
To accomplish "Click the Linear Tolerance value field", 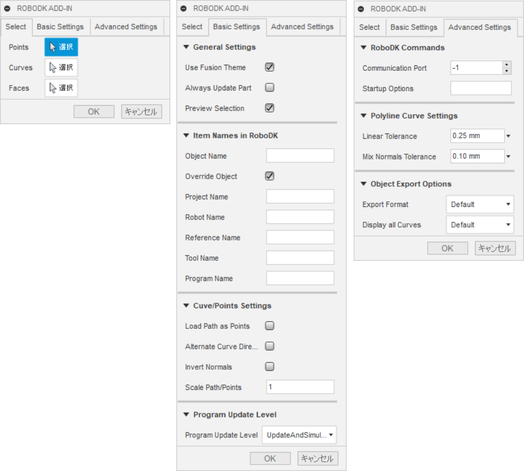I will pos(477,136).
